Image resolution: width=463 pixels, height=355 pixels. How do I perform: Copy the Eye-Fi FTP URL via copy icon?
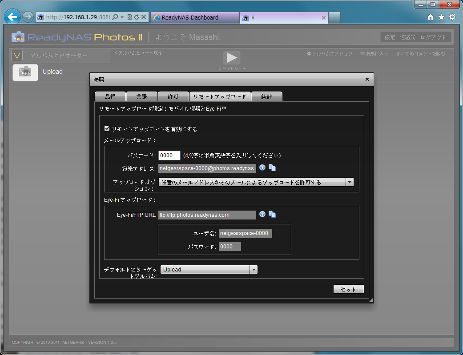tap(272, 214)
